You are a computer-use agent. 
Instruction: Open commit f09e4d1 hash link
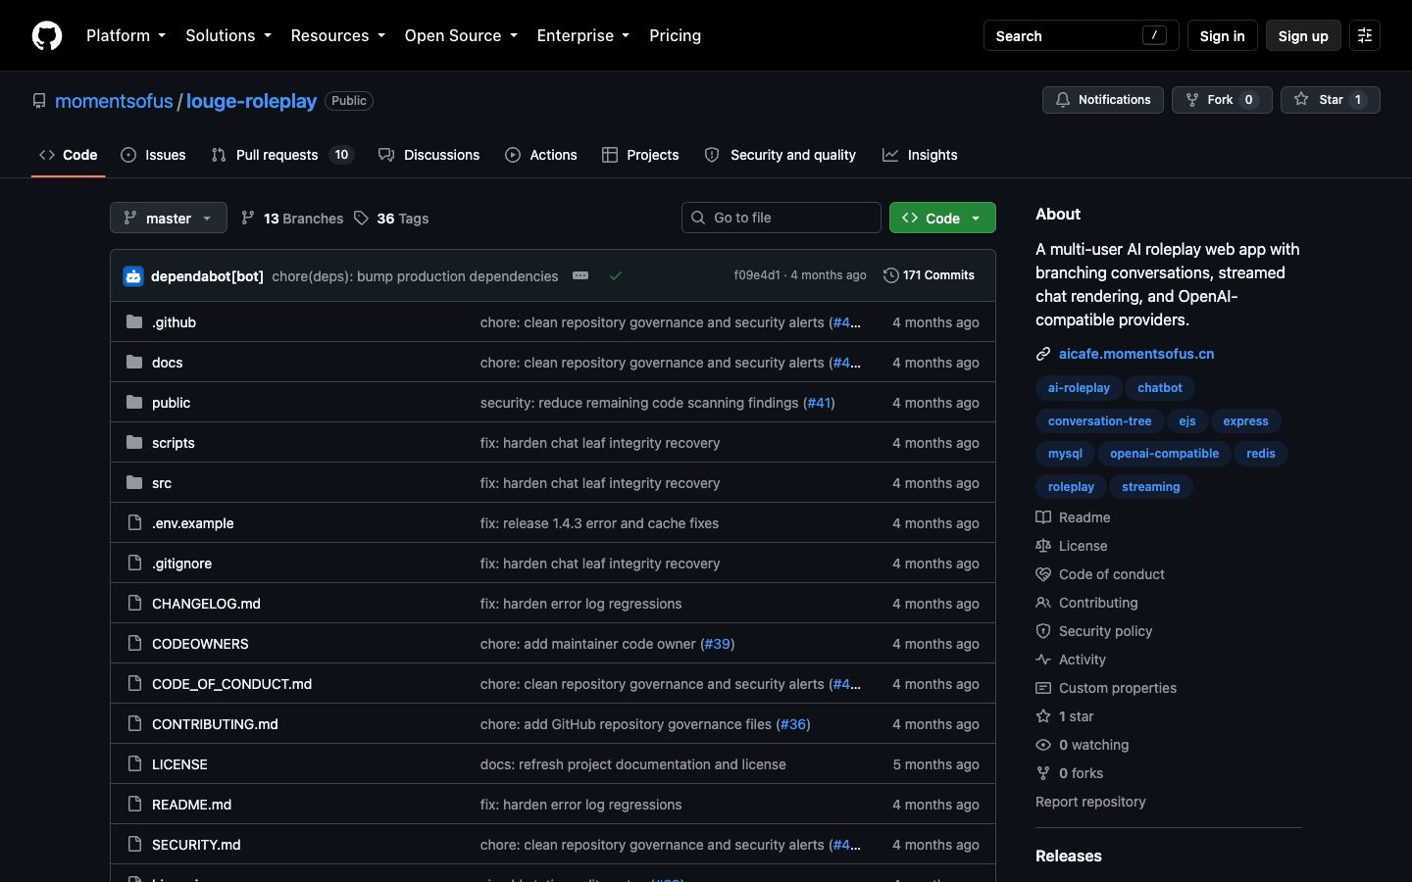pyautogui.click(x=757, y=275)
